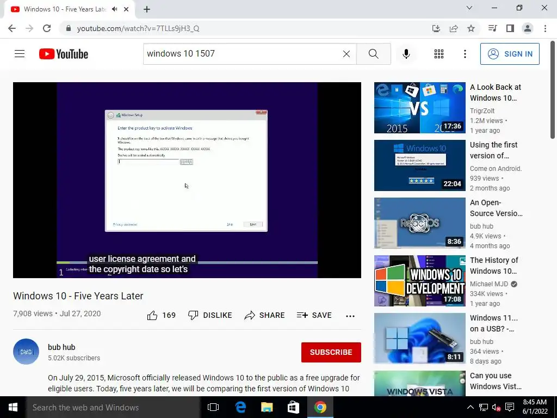Image resolution: width=557 pixels, height=418 pixels.
Task: Open the bub hub channel name link
Action: click(x=61, y=347)
